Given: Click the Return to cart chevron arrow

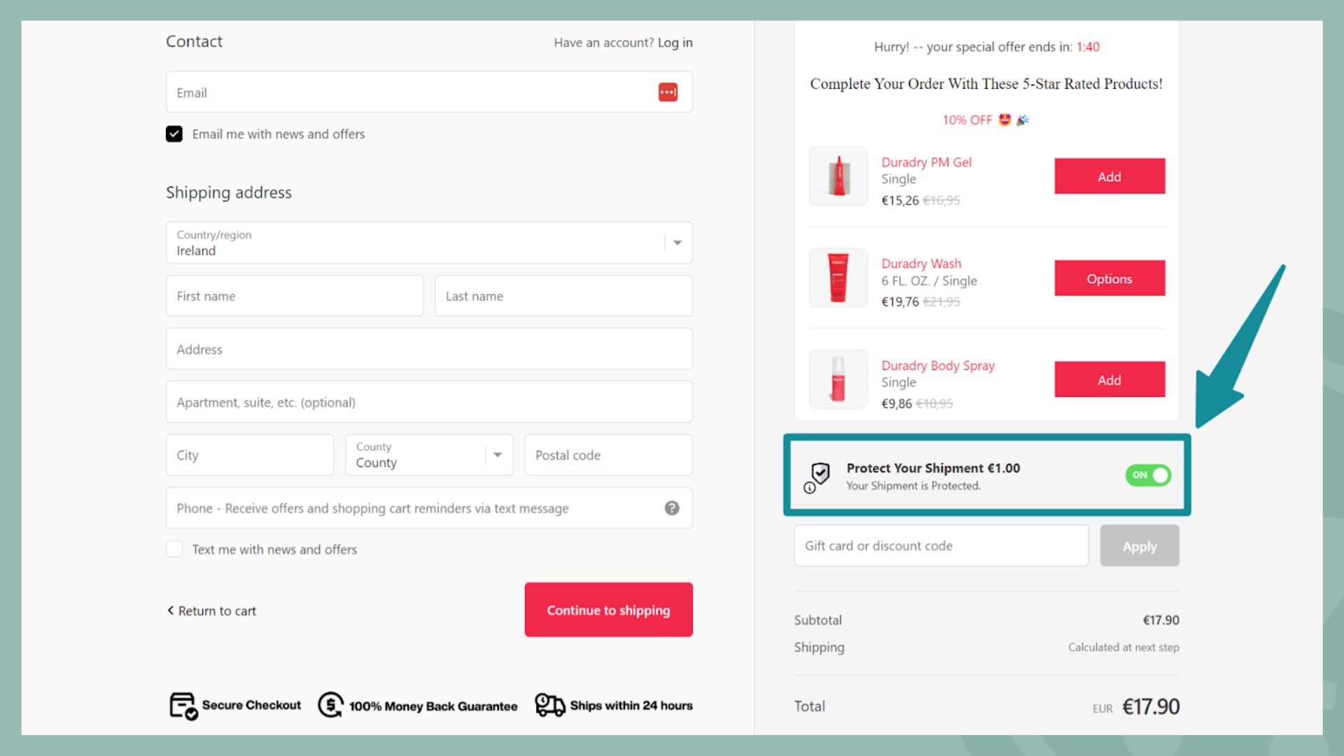Looking at the screenshot, I should pyautogui.click(x=170, y=610).
